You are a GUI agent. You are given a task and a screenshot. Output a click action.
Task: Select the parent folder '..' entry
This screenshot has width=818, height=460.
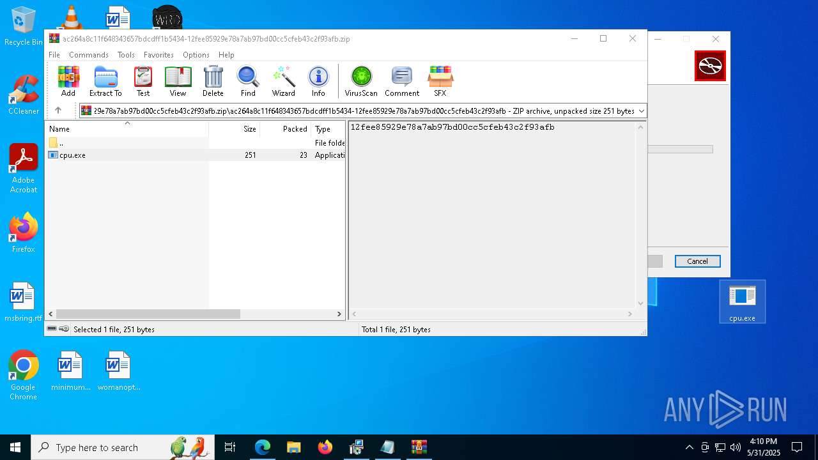pyautogui.click(x=196, y=143)
